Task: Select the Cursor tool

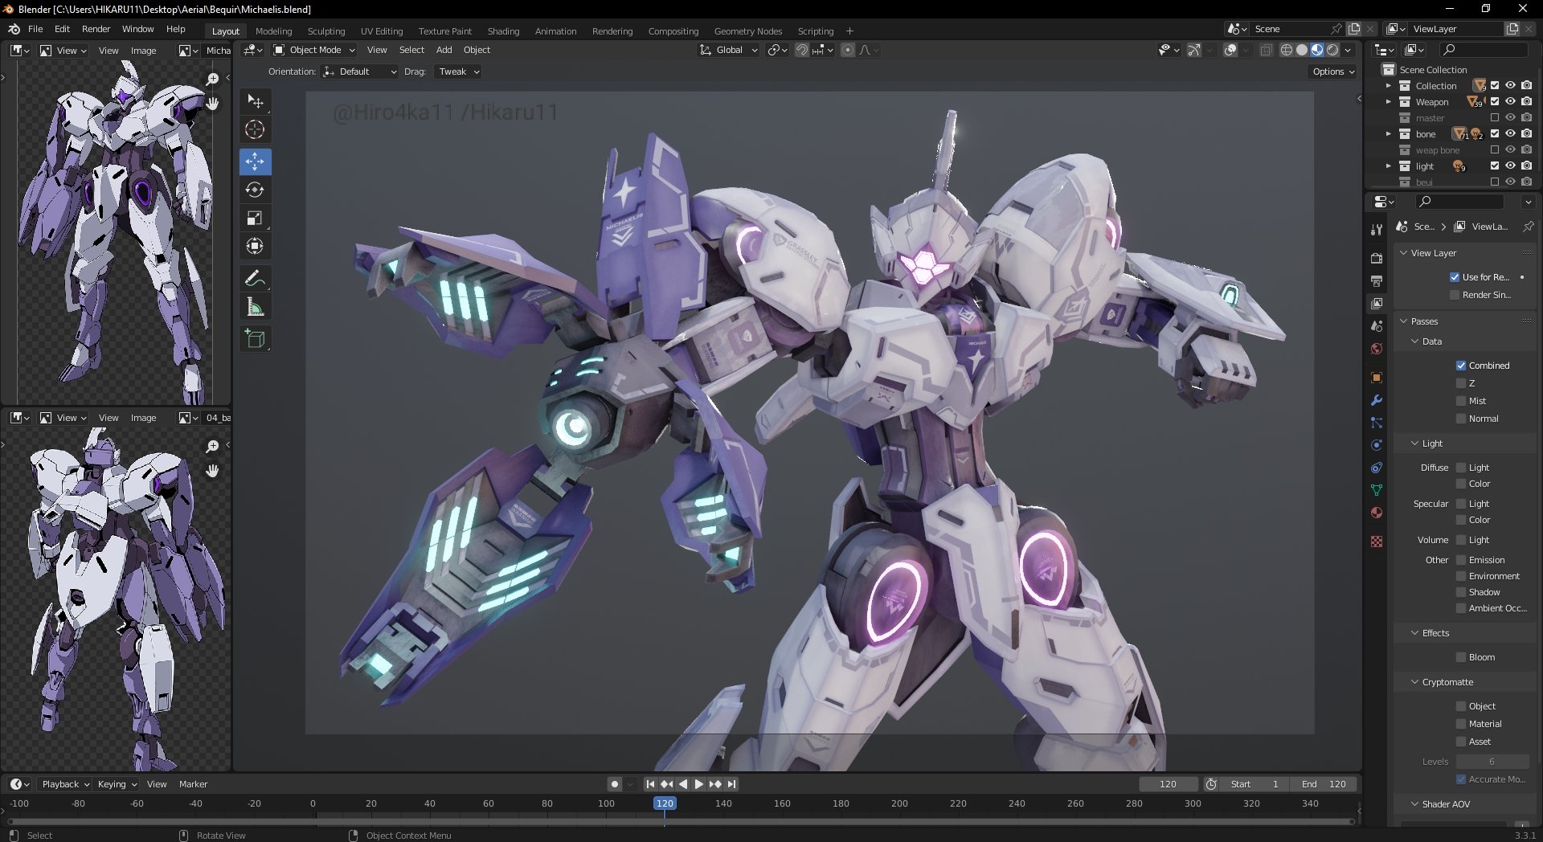Action: point(255,129)
